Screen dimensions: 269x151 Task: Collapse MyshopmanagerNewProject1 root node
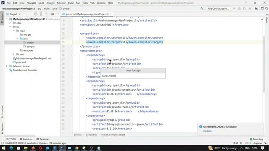click(7, 19)
